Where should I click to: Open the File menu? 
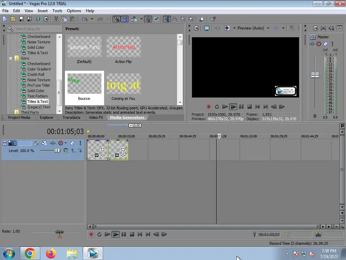click(x=5, y=11)
